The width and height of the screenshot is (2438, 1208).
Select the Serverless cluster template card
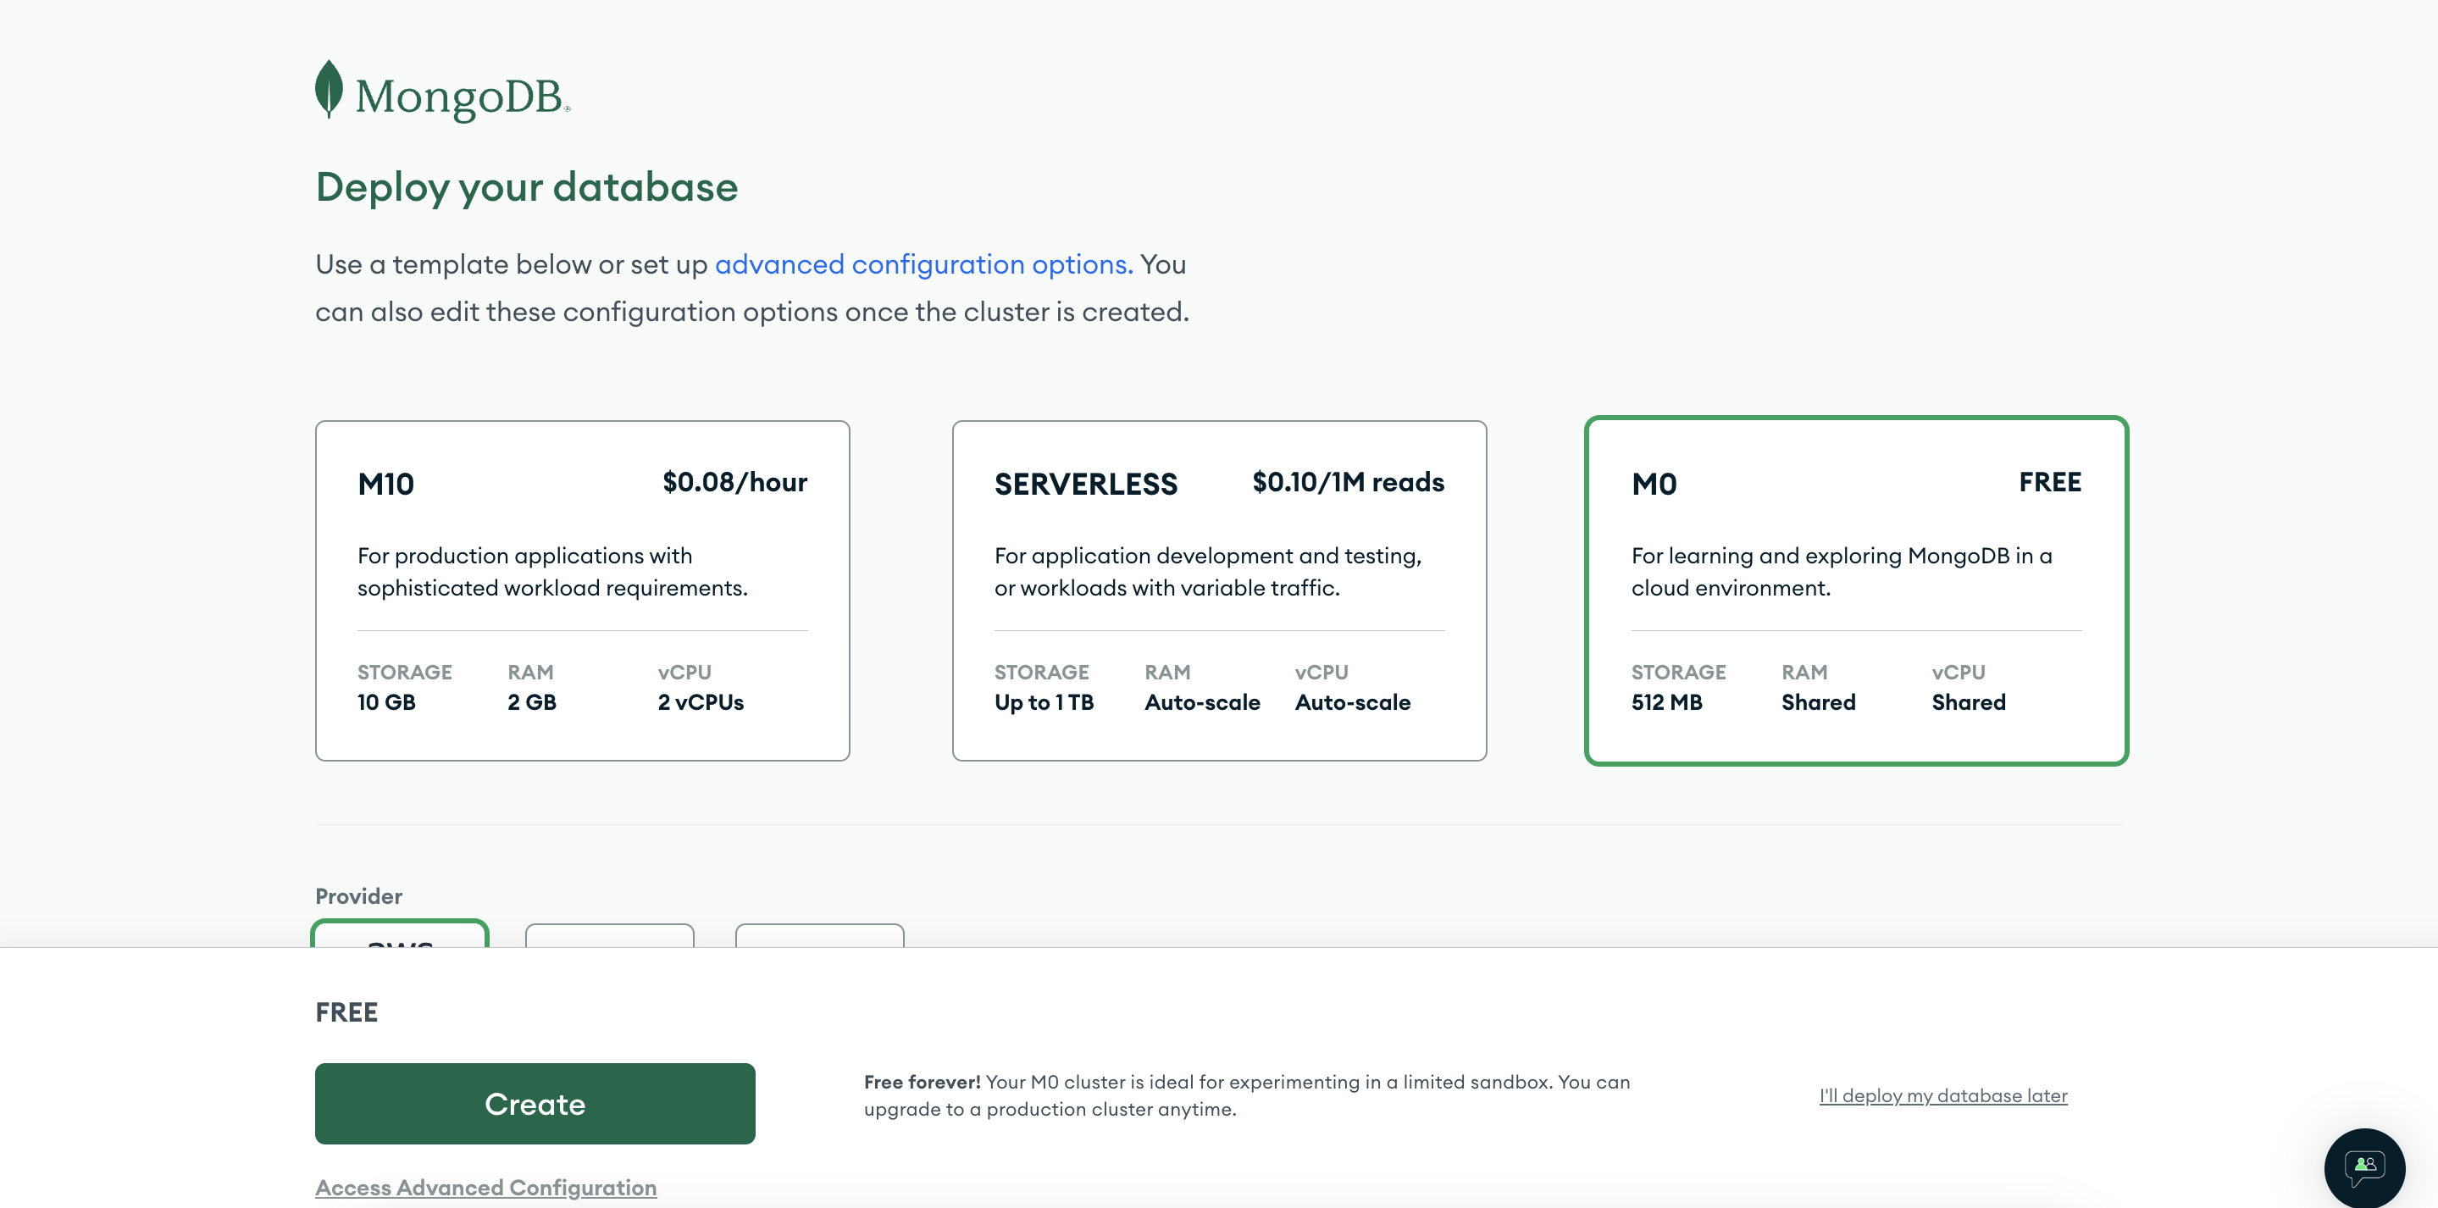pyautogui.click(x=1218, y=590)
